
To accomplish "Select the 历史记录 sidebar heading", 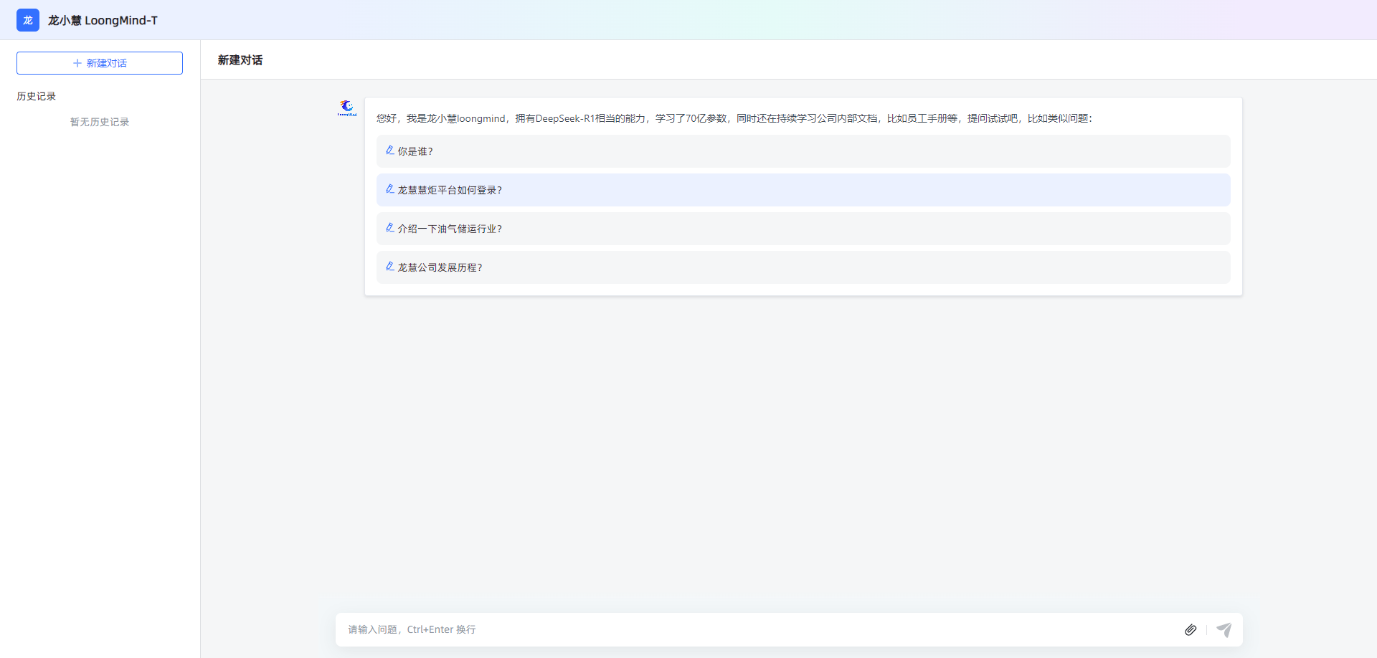I will point(37,96).
